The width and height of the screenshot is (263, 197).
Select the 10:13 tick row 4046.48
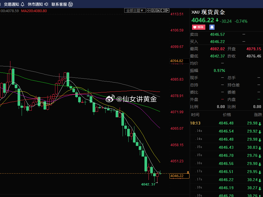pos(226,123)
